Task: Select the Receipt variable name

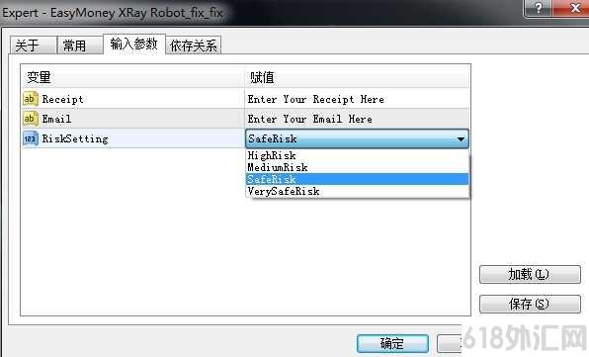Action: (62, 99)
